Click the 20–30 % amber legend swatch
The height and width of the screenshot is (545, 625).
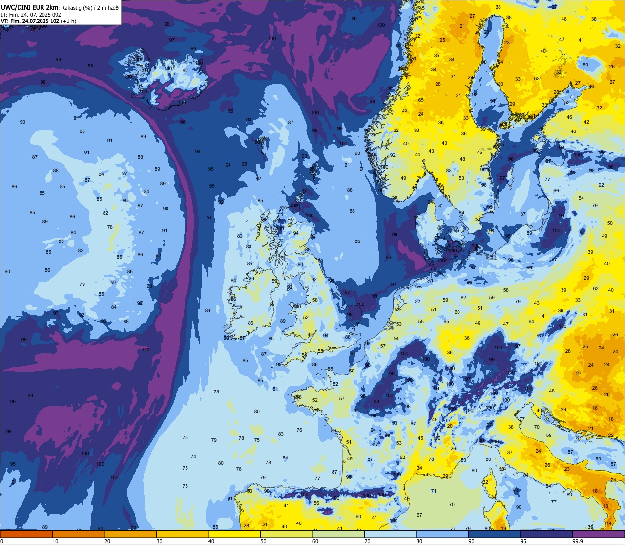pos(130,534)
